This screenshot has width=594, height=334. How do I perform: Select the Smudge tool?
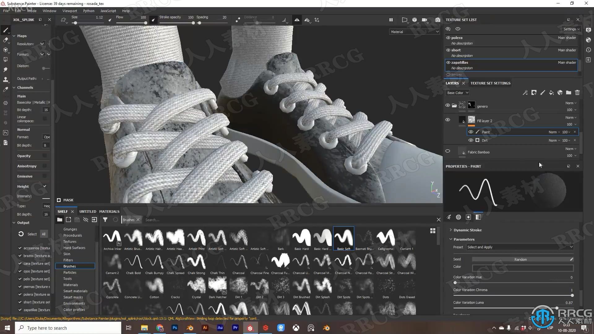click(5, 70)
